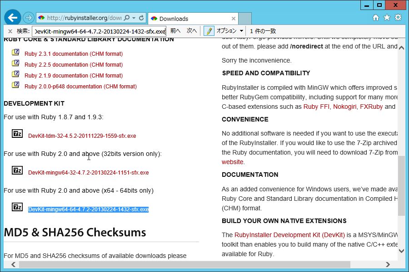Click 7z icon beside DevKit-mingw64-32

[x=17, y=170]
